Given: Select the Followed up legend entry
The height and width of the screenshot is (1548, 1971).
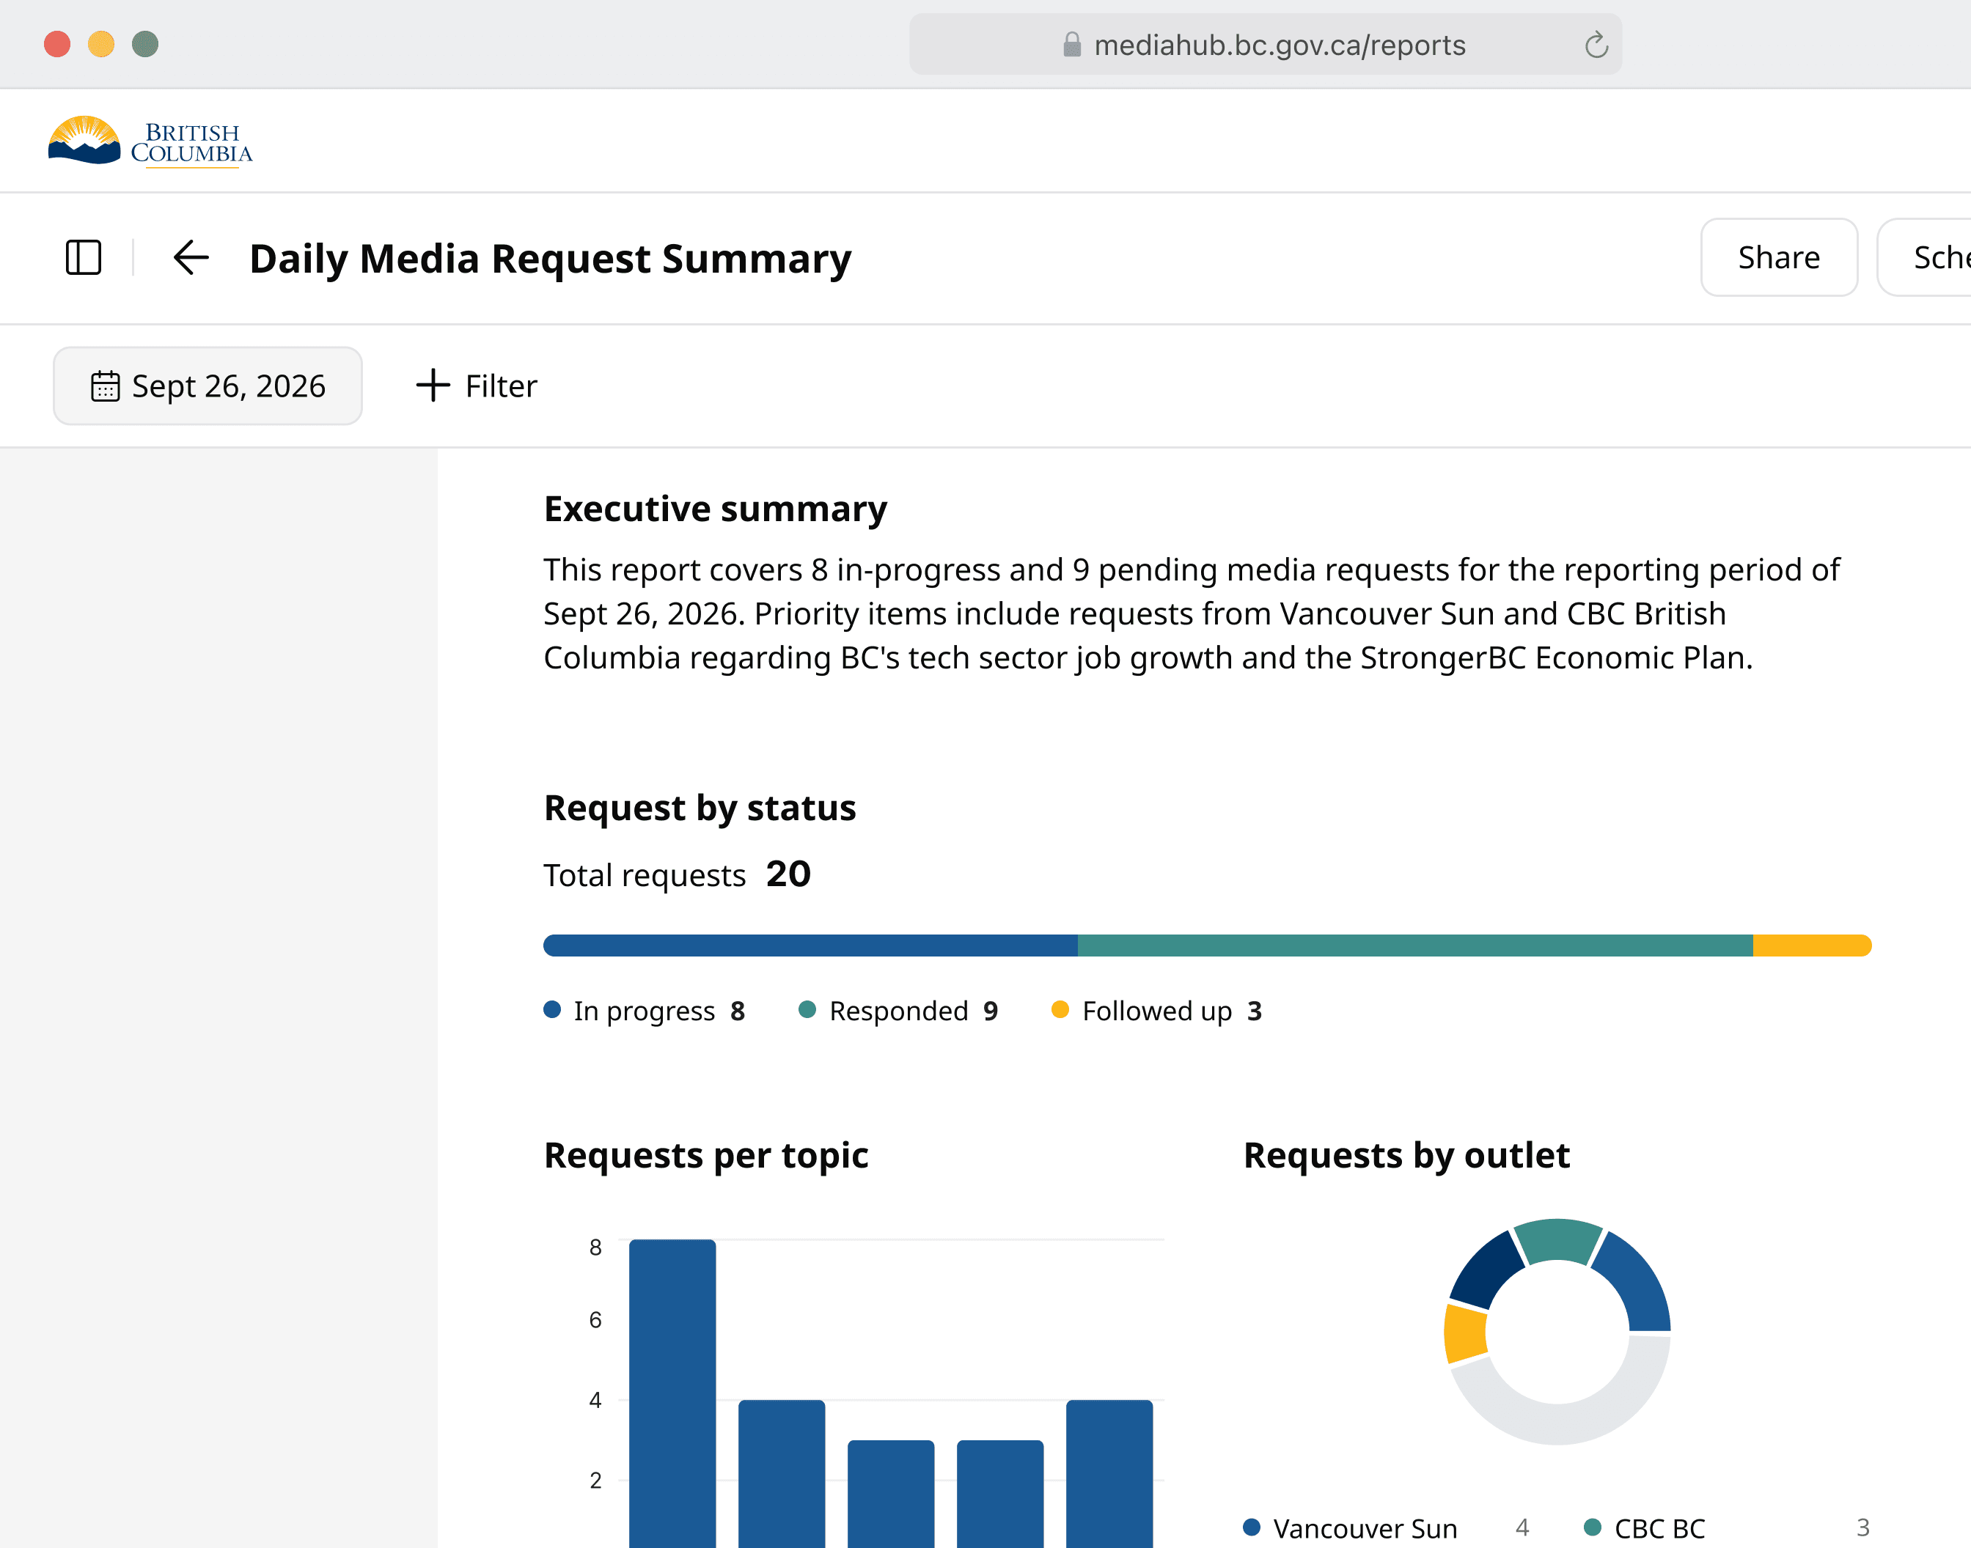Looking at the screenshot, I should (1157, 1011).
